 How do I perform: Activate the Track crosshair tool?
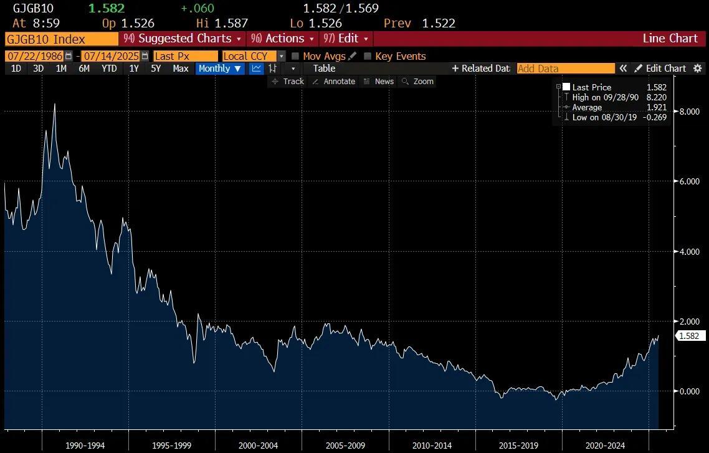coord(288,82)
